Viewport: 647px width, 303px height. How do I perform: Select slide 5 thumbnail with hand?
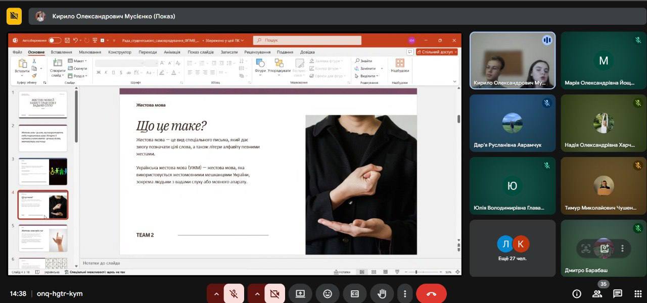[43, 238]
